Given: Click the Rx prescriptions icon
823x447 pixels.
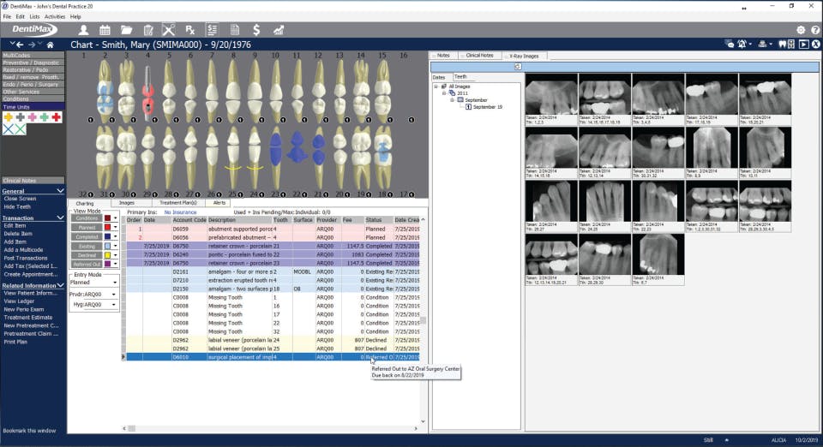Looking at the screenshot, I should 190,30.
